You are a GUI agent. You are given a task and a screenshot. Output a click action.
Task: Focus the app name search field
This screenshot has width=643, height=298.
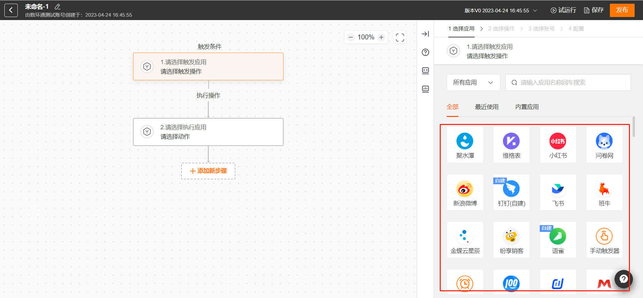[x=568, y=83]
